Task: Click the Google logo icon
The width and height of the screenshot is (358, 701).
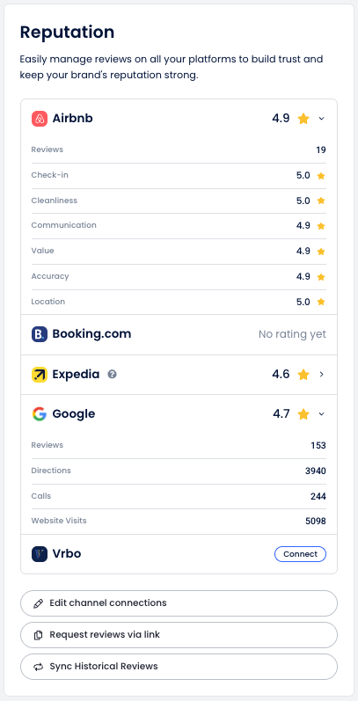Action: (x=40, y=414)
